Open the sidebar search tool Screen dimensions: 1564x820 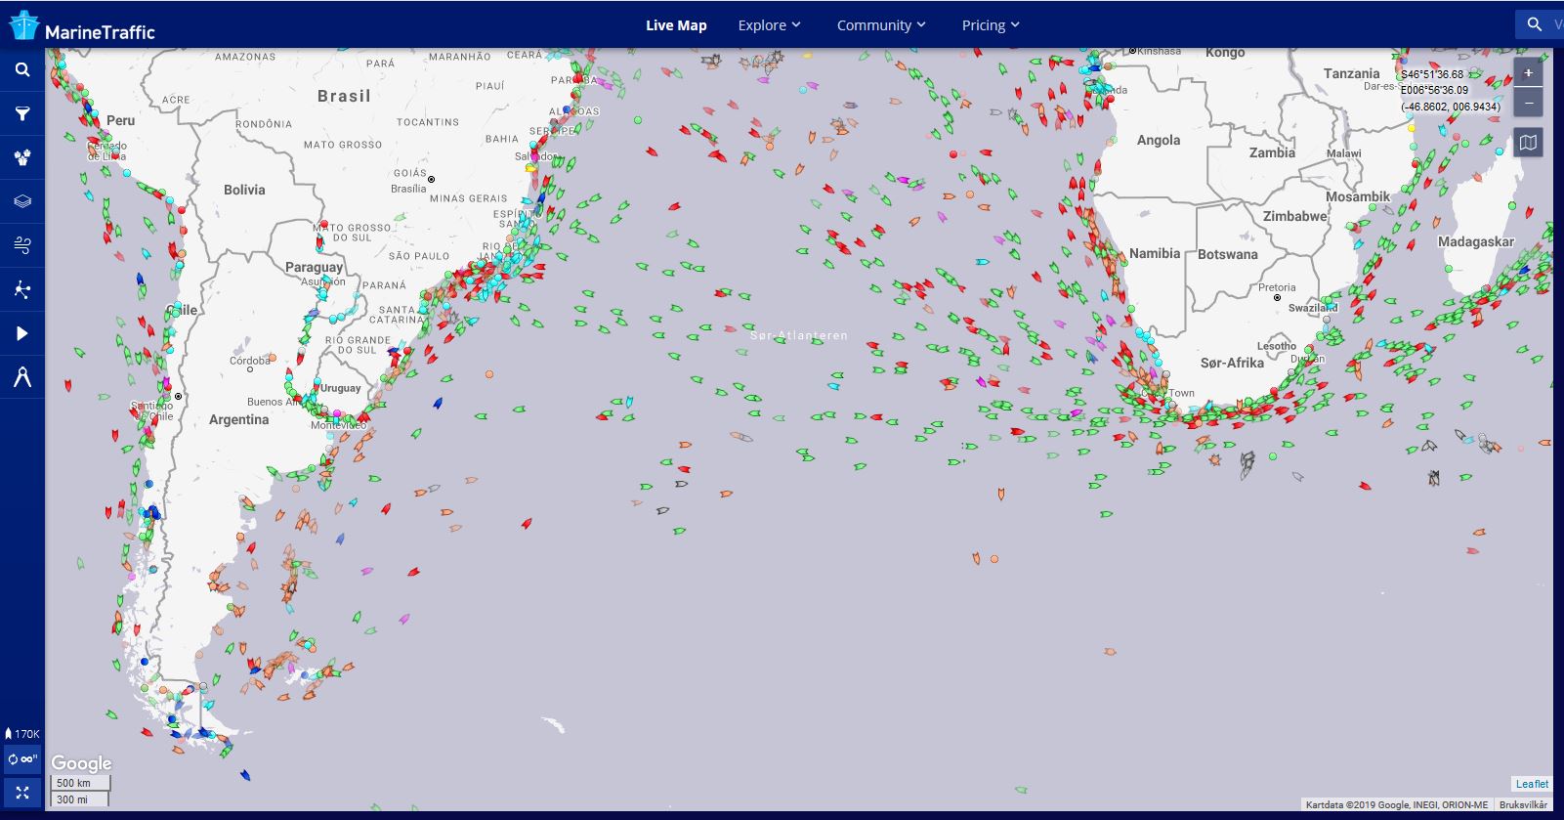(22, 70)
